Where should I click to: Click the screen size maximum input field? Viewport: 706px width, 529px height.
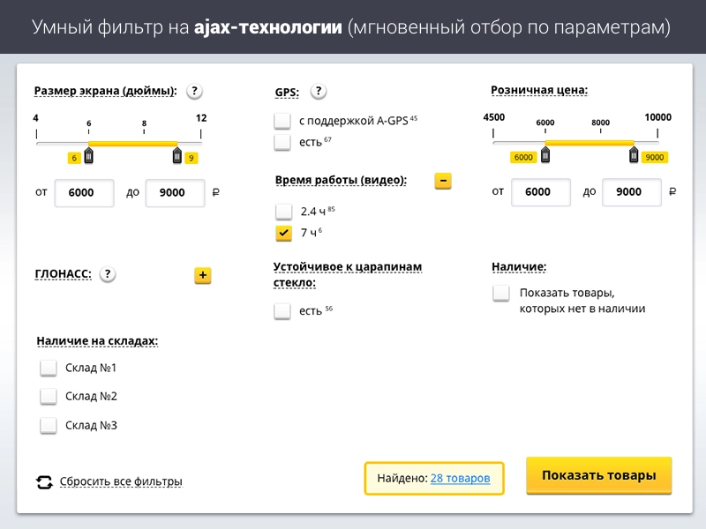[175, 192]
